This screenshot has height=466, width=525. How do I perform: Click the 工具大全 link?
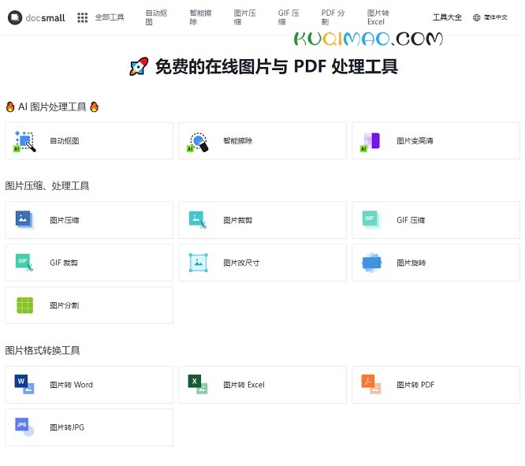447,17
